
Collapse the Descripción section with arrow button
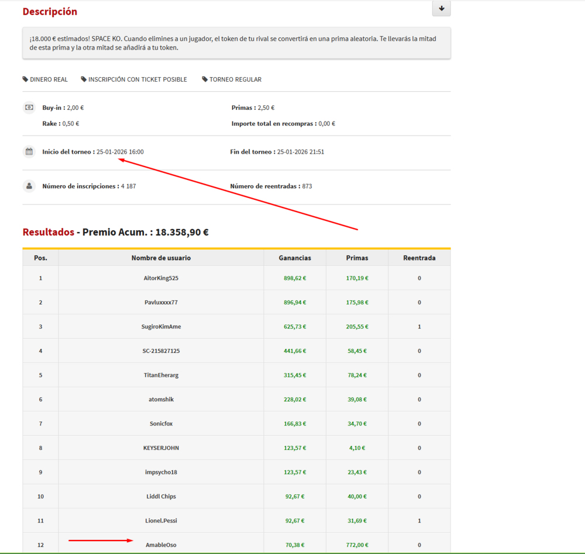pos(441,9)
